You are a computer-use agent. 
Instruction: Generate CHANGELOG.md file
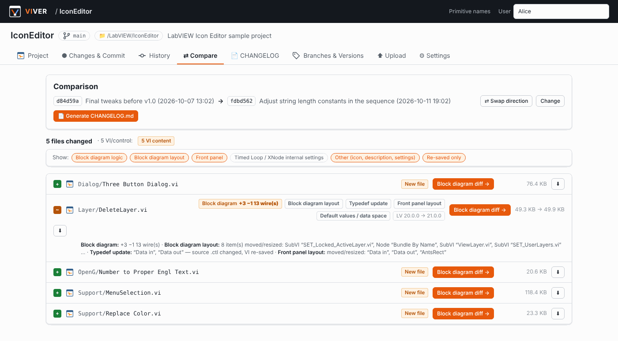[x=96, y=116]
